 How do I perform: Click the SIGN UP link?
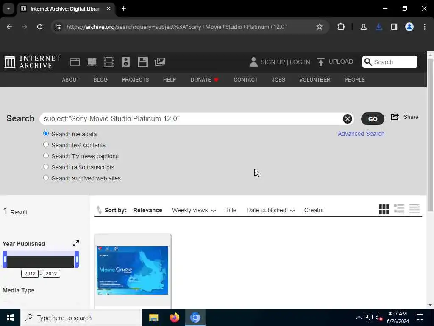point(273,62)
